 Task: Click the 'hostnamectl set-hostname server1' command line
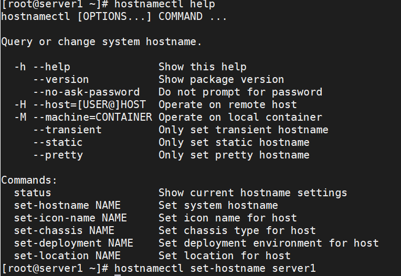point(215,268)
